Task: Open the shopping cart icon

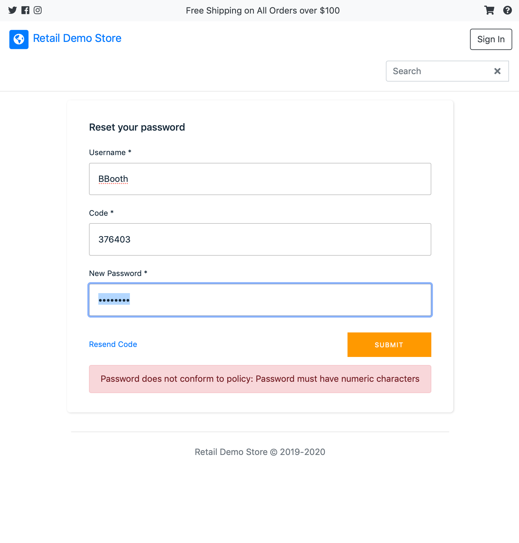Action: coord(489,10)
